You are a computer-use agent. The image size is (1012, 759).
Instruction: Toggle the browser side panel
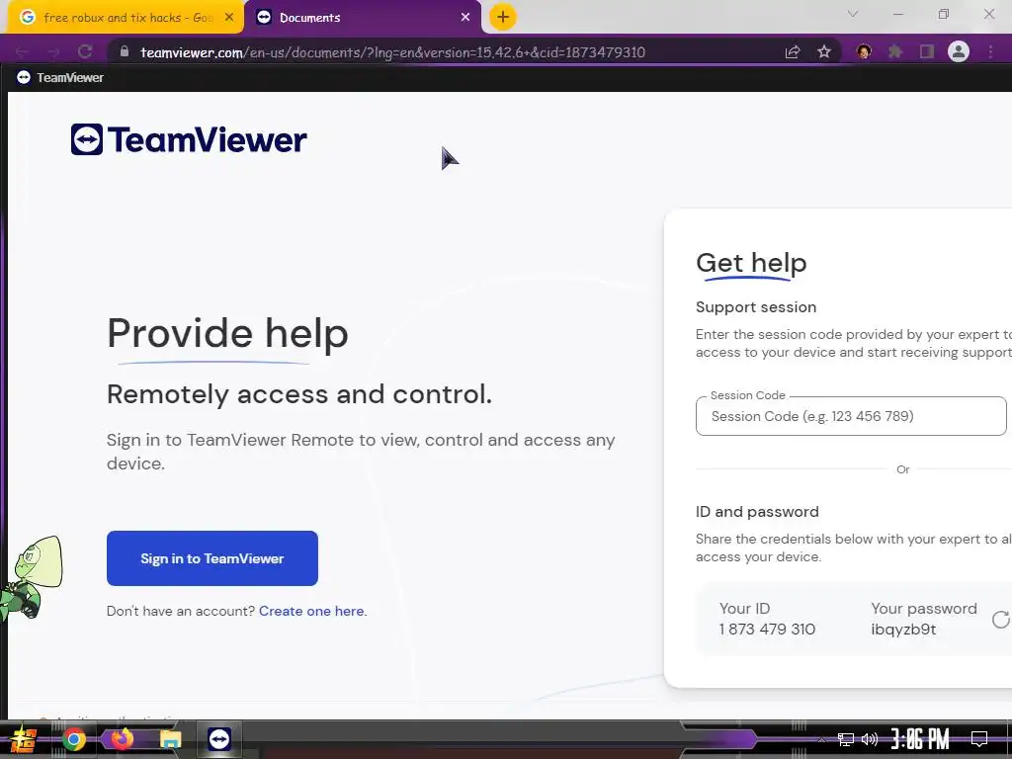927,51
